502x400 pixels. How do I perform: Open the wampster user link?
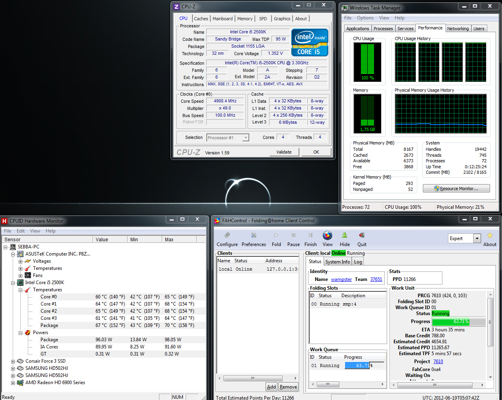341,279
